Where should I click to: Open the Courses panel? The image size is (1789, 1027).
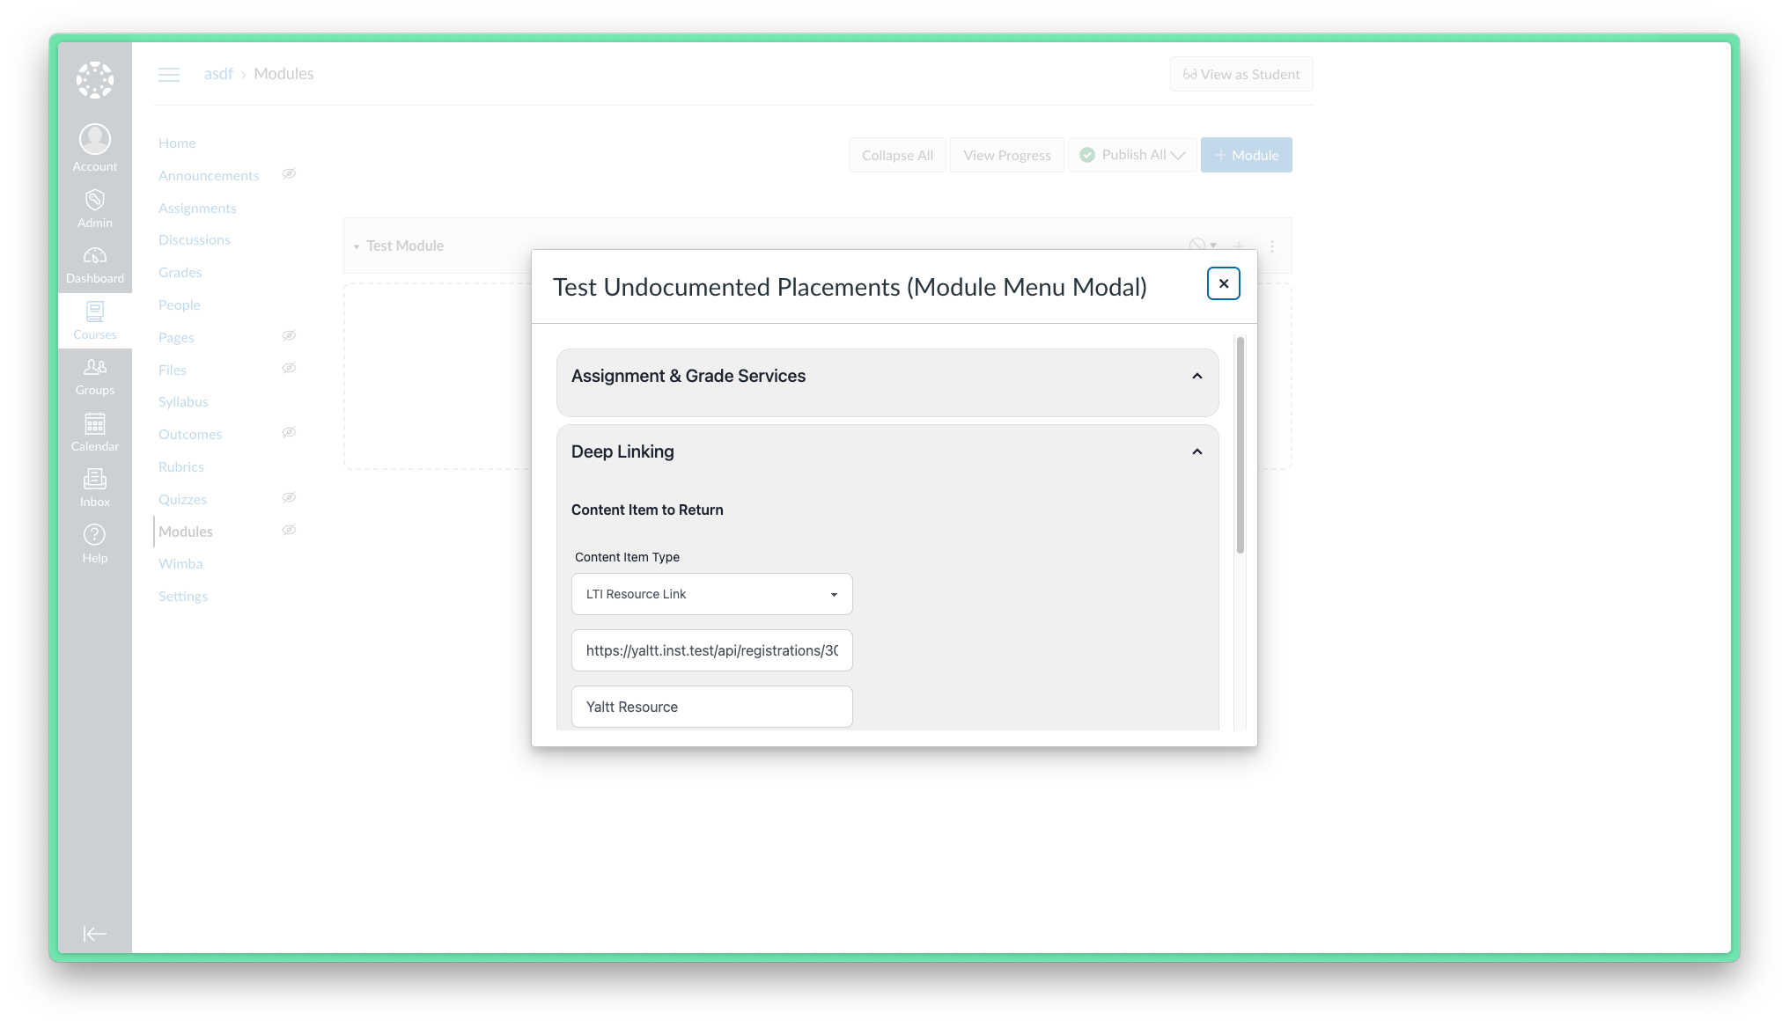pos(94,319)
